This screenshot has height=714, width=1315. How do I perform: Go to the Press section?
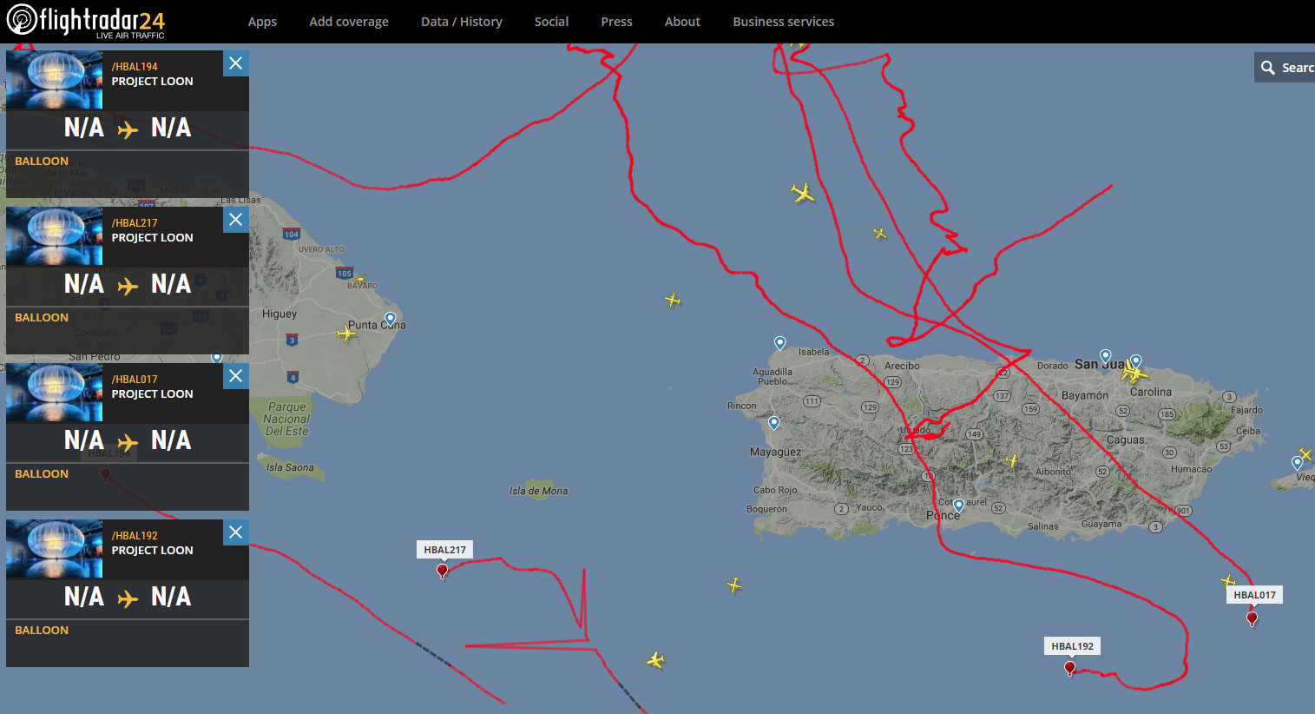coord(616,22)
